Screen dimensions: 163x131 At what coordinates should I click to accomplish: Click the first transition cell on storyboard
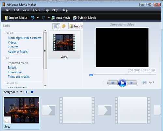(49, 110)
